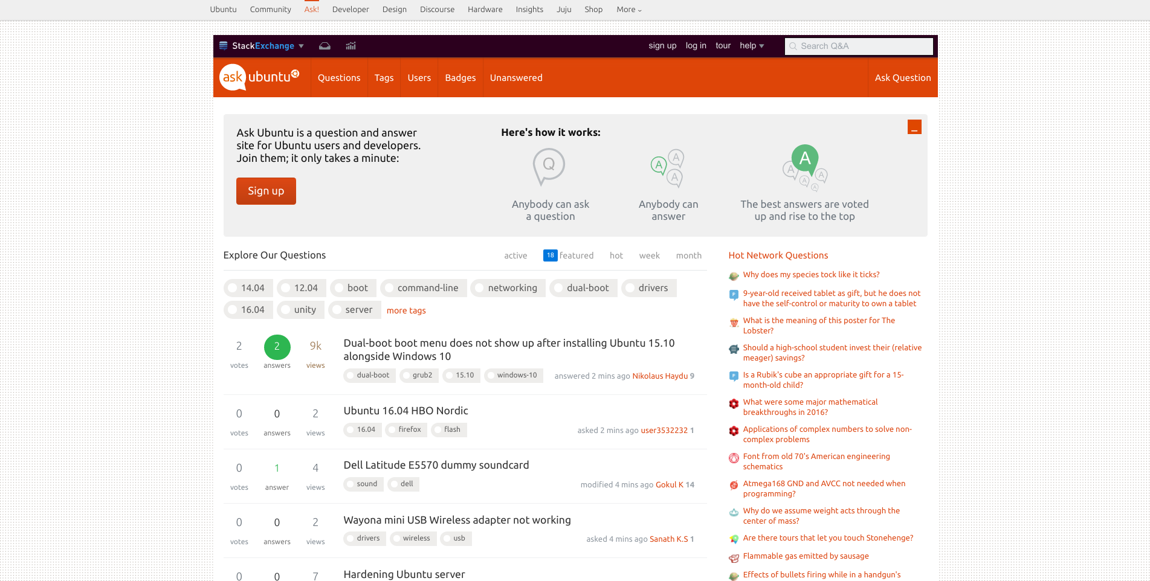Open 'Ubuntu 16.04 HBO Nordic' question
Viewport: 1150px width, 581px height.
click(x=405, y=411)
